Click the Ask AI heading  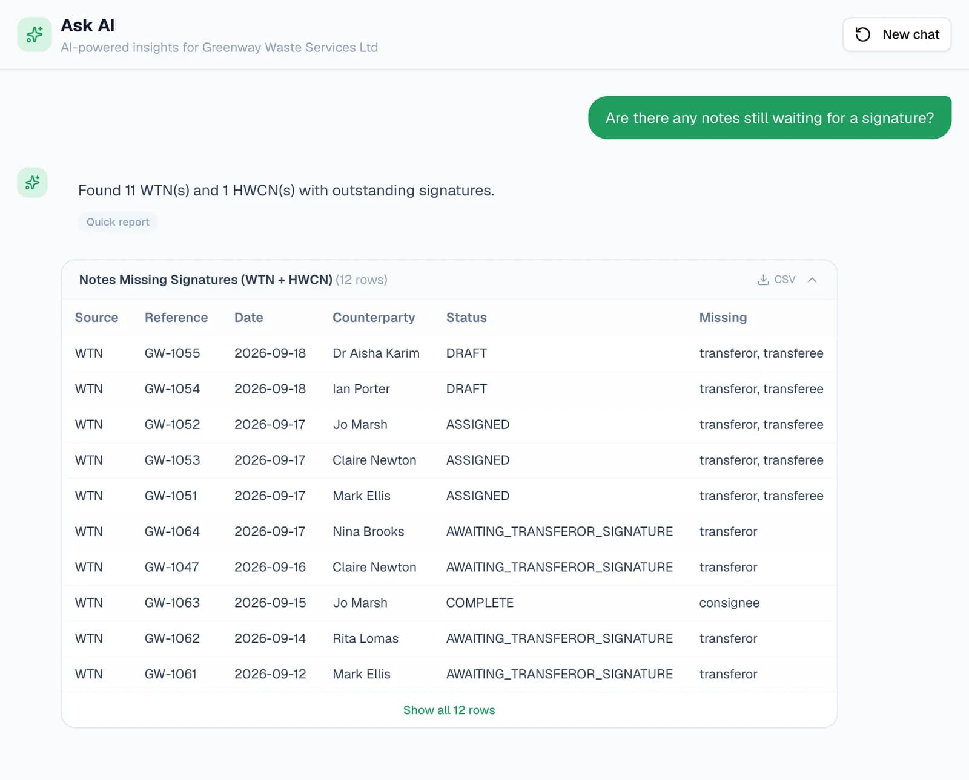[x=88, y=25]
